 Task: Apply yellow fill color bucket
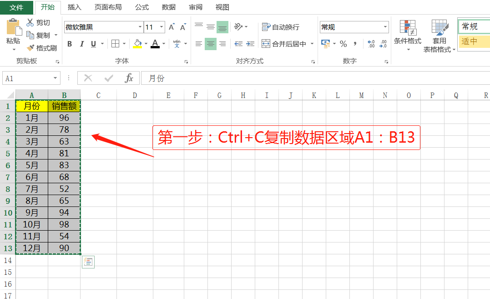[x=137, y=44]
